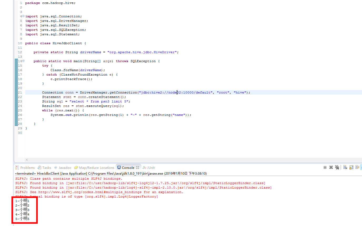Click ClassNotFoundException in the catch clause
The width and height of the screenshot is (362, 226).
(84, 75)
